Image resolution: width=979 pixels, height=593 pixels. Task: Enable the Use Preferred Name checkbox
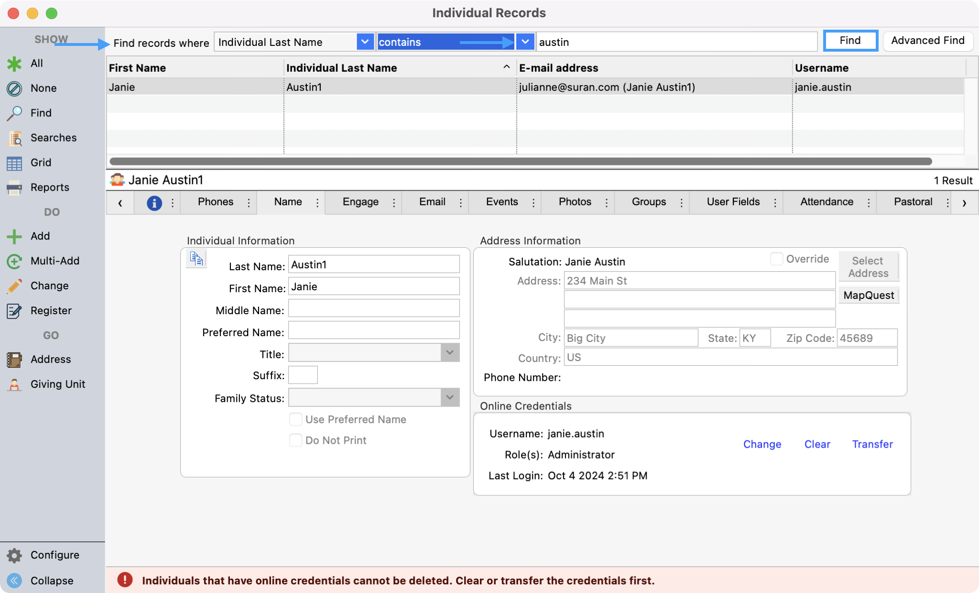pos(296,419)
